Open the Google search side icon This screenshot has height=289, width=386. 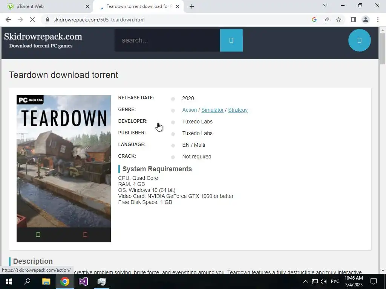click(314, 20)
